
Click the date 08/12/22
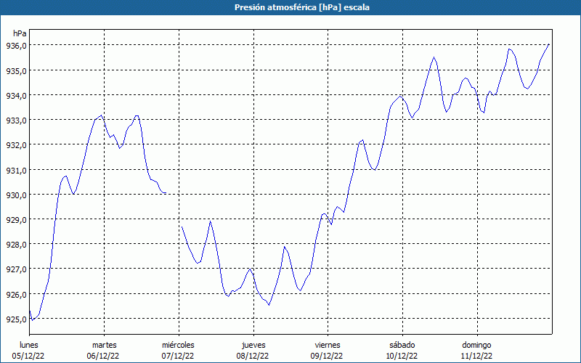click(x=252, y=356)
